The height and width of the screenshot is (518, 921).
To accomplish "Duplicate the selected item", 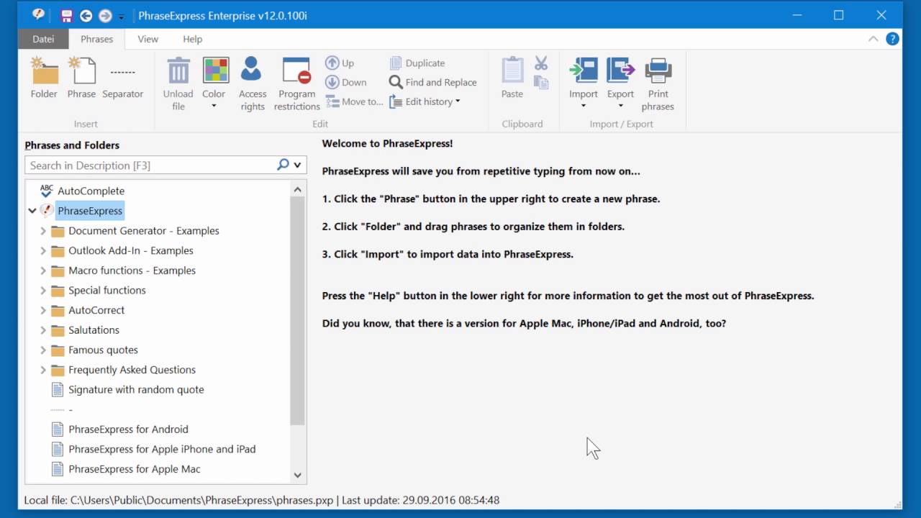I will click(417, 63).
